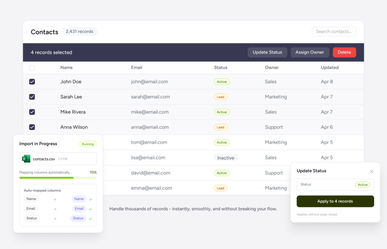The height and width of the screenshot is (249, 387).
Task: Click the sarah@email.com cell
Action: [x=150, y=97]
